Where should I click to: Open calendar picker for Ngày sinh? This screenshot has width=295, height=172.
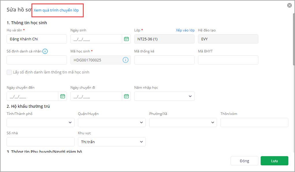click(x=126, y=39)
